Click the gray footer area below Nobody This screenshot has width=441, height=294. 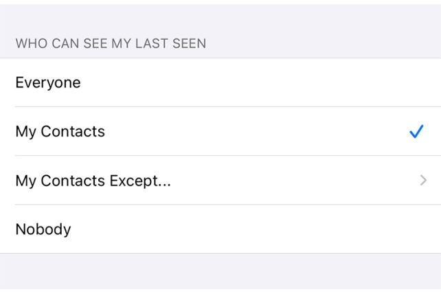[x=220, y=273]
